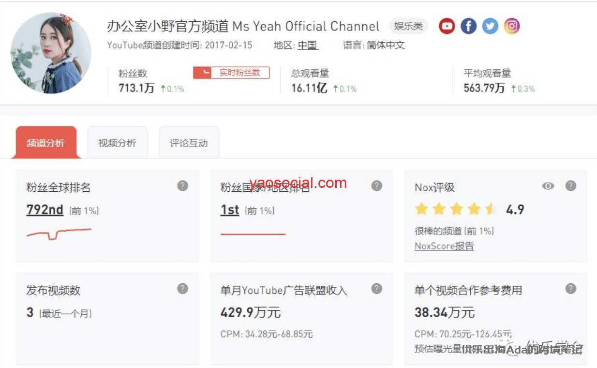Screen dimensions: 597x368
Task: Open the NoxScore报告 link
Action: pyautogui.click(x=444, y=246)
